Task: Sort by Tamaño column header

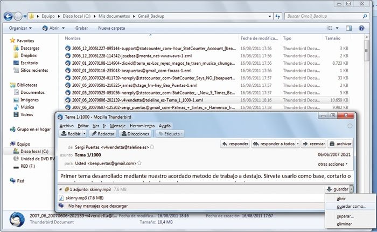Action: 333,38
